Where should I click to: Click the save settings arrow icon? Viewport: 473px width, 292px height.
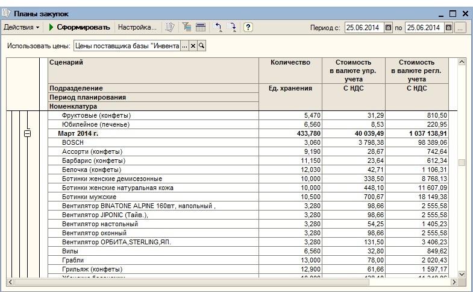(x=231, y=27)
